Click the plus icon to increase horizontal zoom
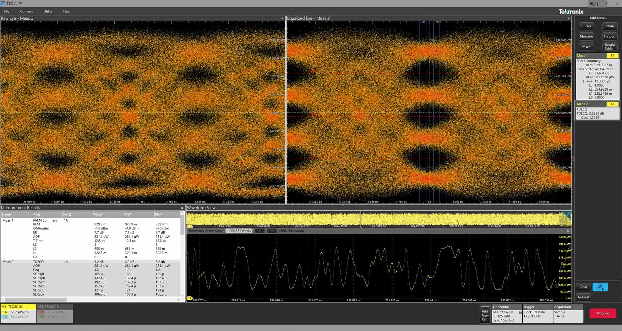The height and width of the screenshot is (331, 622). (260, 231)
